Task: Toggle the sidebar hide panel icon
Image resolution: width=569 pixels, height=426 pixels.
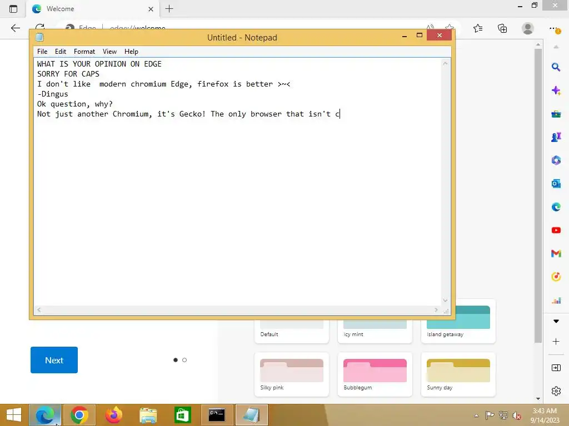Action: click(556, 368)
